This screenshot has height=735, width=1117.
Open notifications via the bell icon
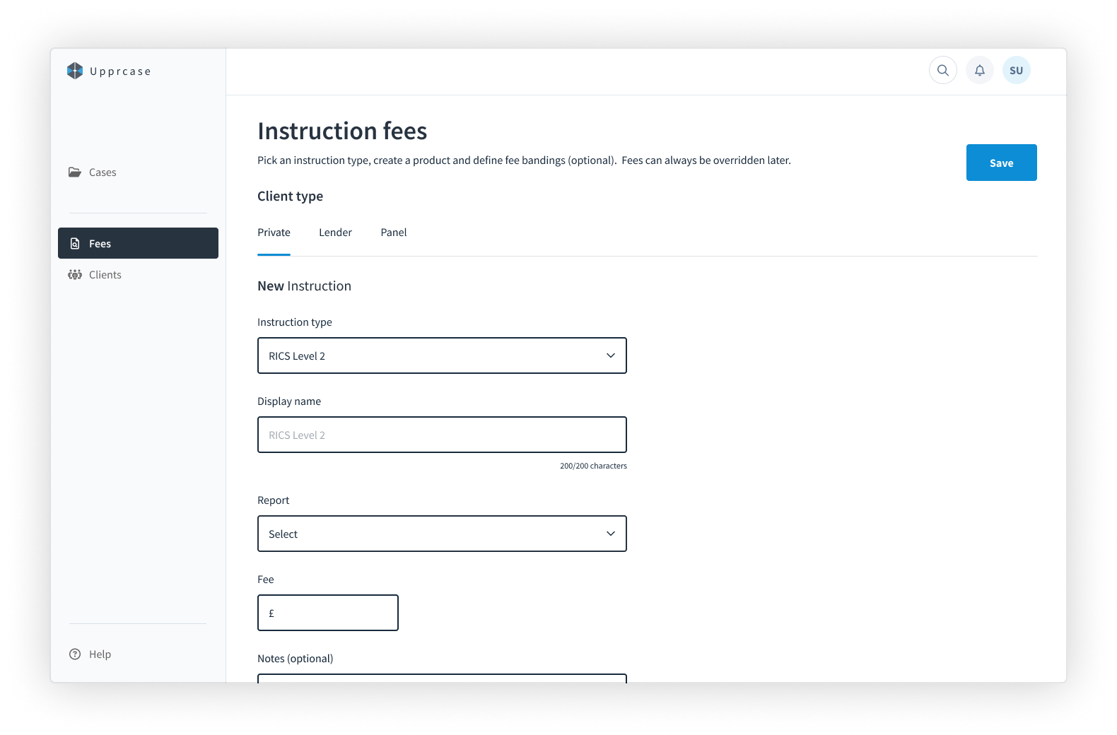[980, 70]
